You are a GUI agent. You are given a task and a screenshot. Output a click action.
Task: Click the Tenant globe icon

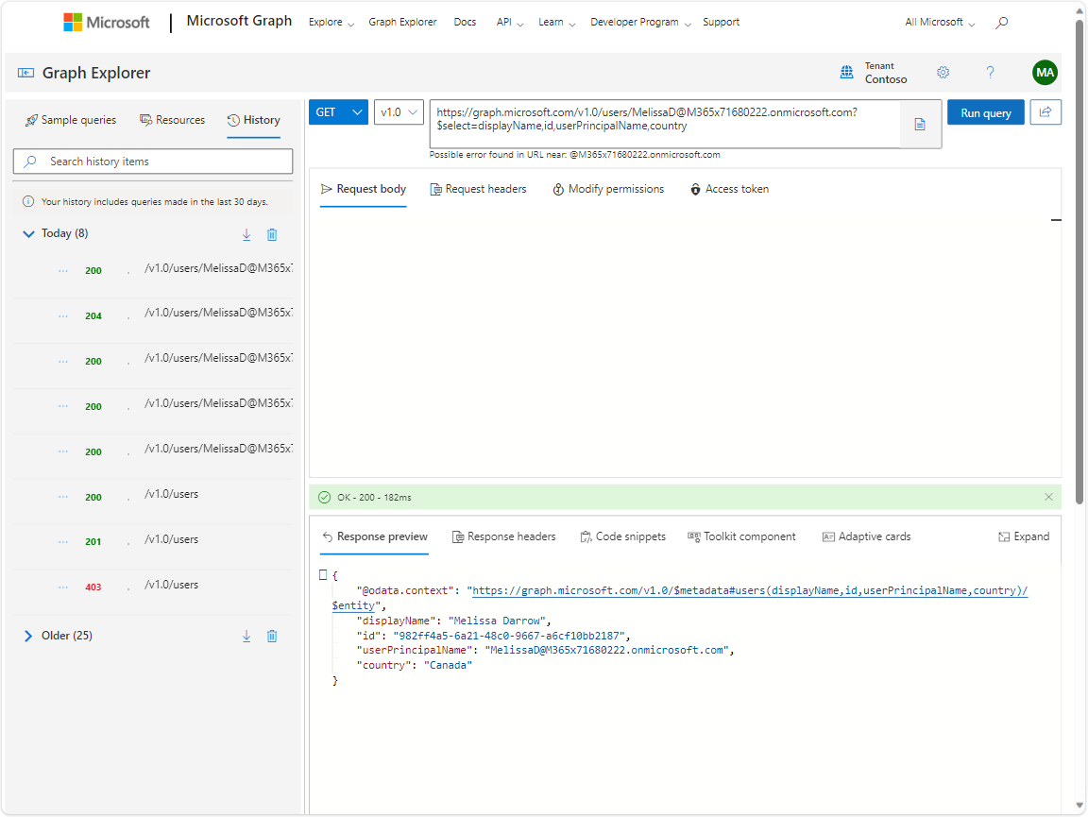click(x=846, y=72)
